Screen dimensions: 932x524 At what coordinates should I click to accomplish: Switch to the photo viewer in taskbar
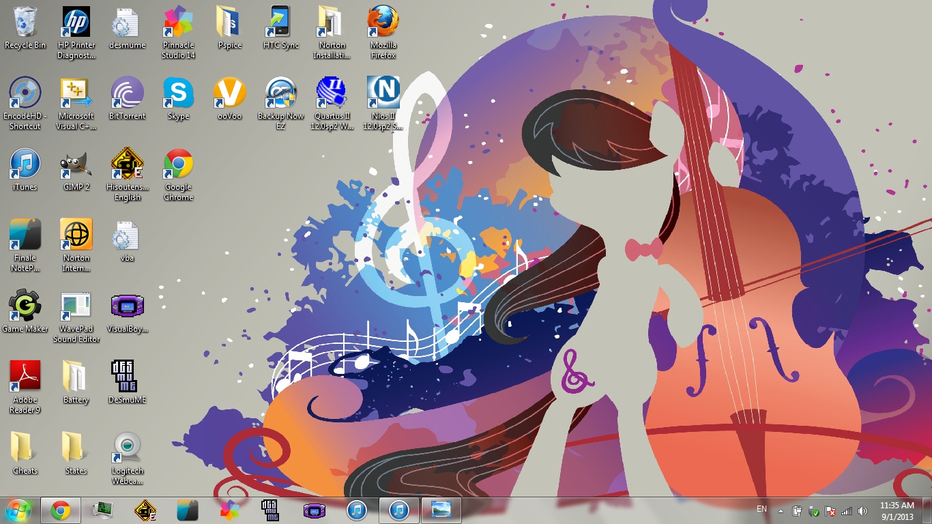pos(441,510)
